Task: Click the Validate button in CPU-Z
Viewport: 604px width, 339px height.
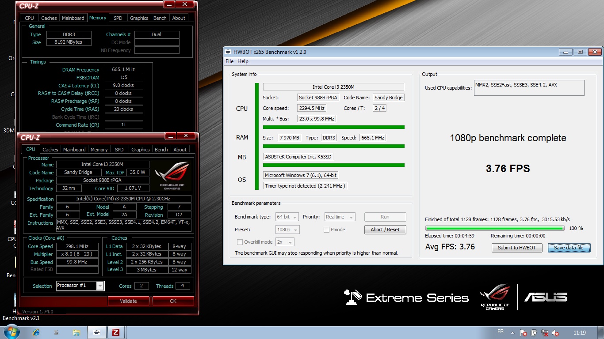Action: pyautogui.click(x=128, y=301)
